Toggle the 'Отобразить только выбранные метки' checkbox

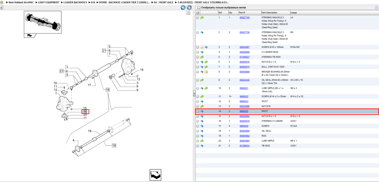tap(199, 8)
